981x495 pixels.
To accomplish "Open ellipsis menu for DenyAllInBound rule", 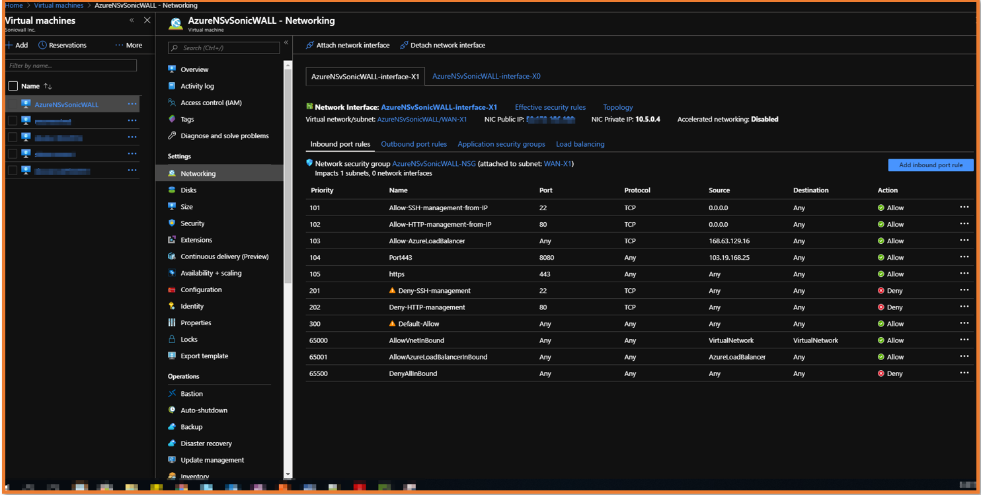I will [964, 373].
